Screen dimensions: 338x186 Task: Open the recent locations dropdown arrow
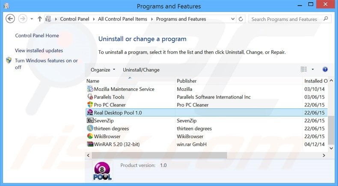[x=32, y=19]
